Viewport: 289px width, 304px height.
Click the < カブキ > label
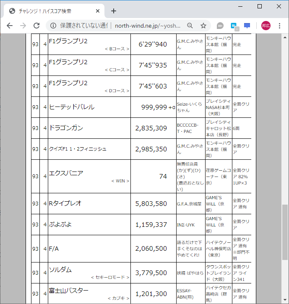[119, 299]
